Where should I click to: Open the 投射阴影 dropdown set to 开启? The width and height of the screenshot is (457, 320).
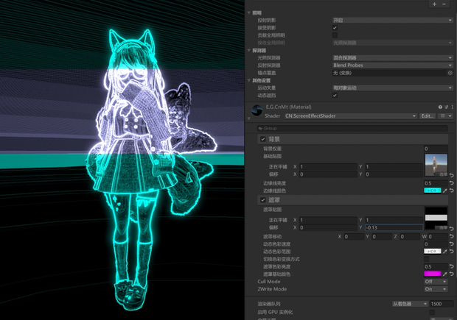tap(393, 21)
